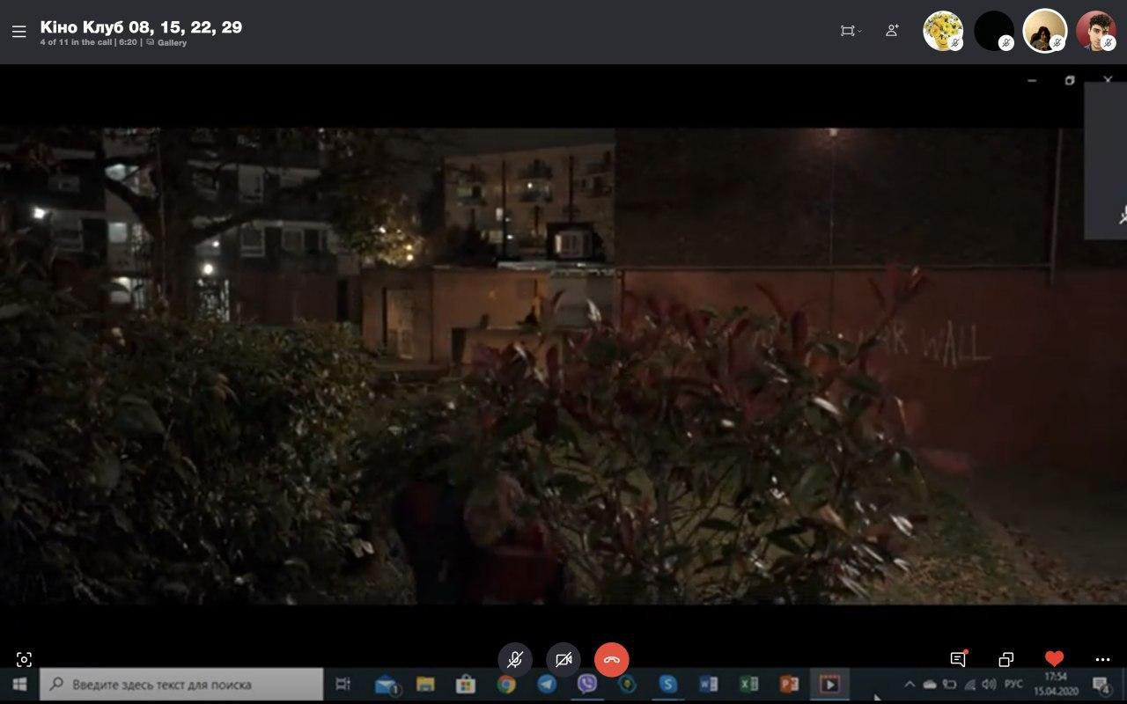Add people to the call
The height and width of the screenshot is (704, 1127).
892,31
